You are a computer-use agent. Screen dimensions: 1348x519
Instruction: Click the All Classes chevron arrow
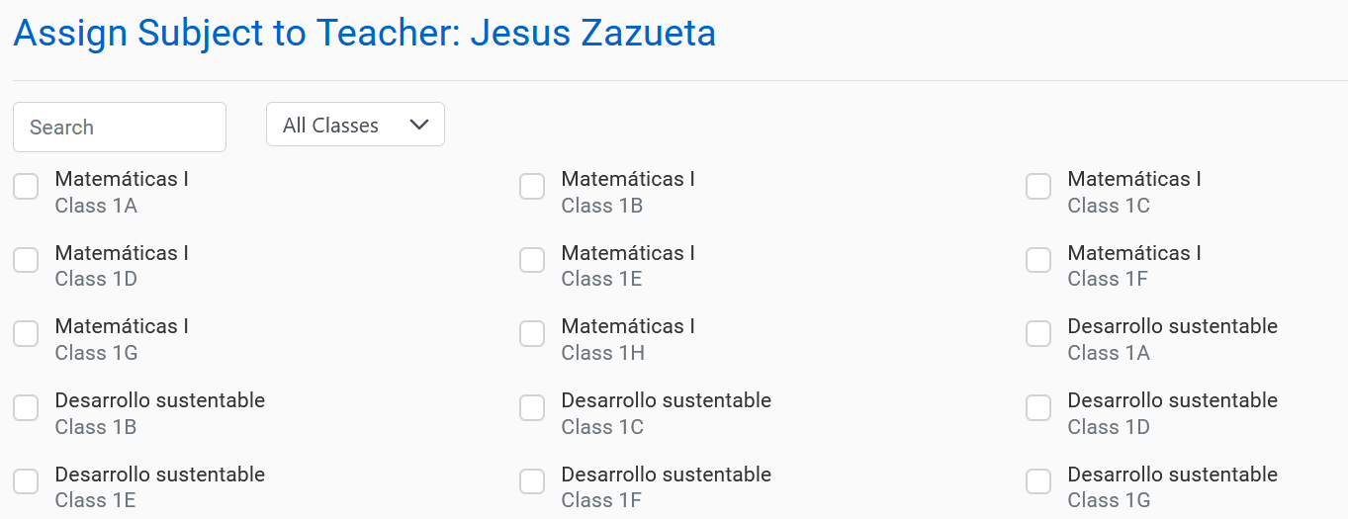click(x=419, y=125)
